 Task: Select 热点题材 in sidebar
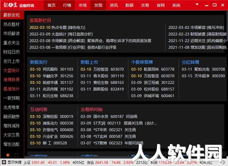tap(11, 24)
